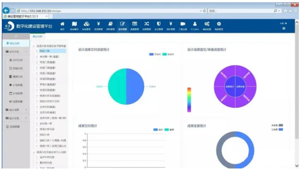Click the single gear icon in the navigation bar
The image size is (302, 172).
tap(219, 24)
